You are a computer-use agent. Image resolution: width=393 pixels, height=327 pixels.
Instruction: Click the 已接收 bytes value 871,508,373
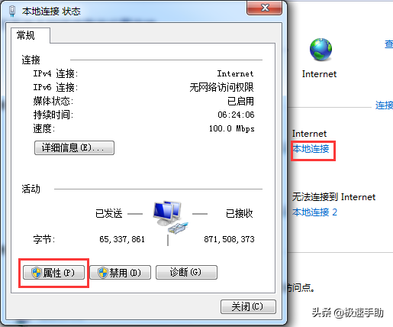click(x=229, y=239)
